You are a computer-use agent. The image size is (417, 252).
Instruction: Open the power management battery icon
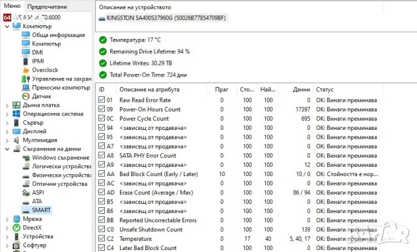tap(26, 79)
